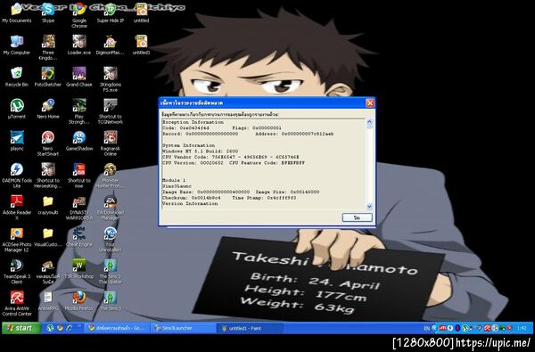Select the AnimeRPG file icon
The width and height of the screenshot is (535, 352).
[x=48, y=301]
